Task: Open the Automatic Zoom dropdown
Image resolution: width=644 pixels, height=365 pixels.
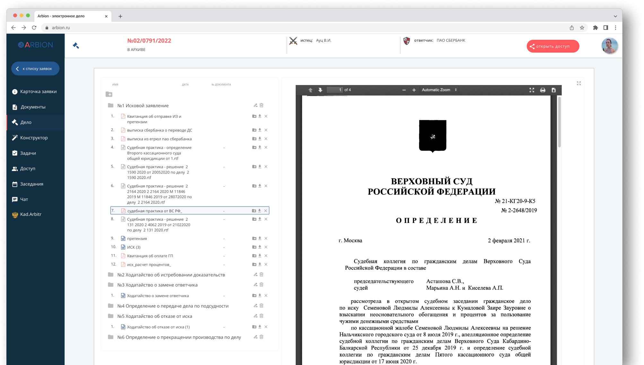Action: 439,90
